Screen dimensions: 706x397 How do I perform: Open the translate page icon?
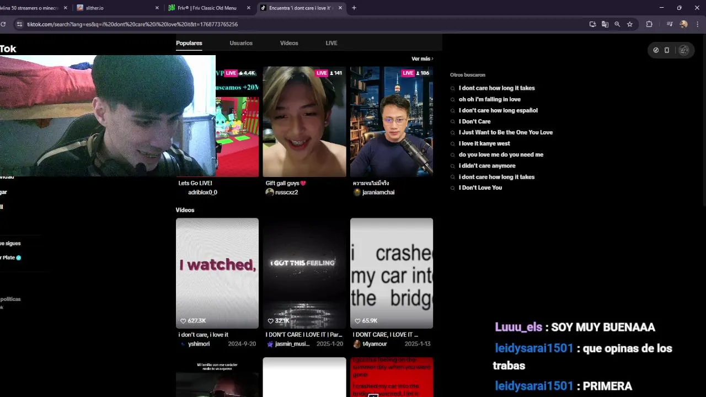[x=605, y=24]
